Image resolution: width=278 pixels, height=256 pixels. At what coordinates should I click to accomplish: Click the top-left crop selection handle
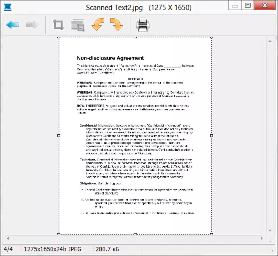point(59,37)
